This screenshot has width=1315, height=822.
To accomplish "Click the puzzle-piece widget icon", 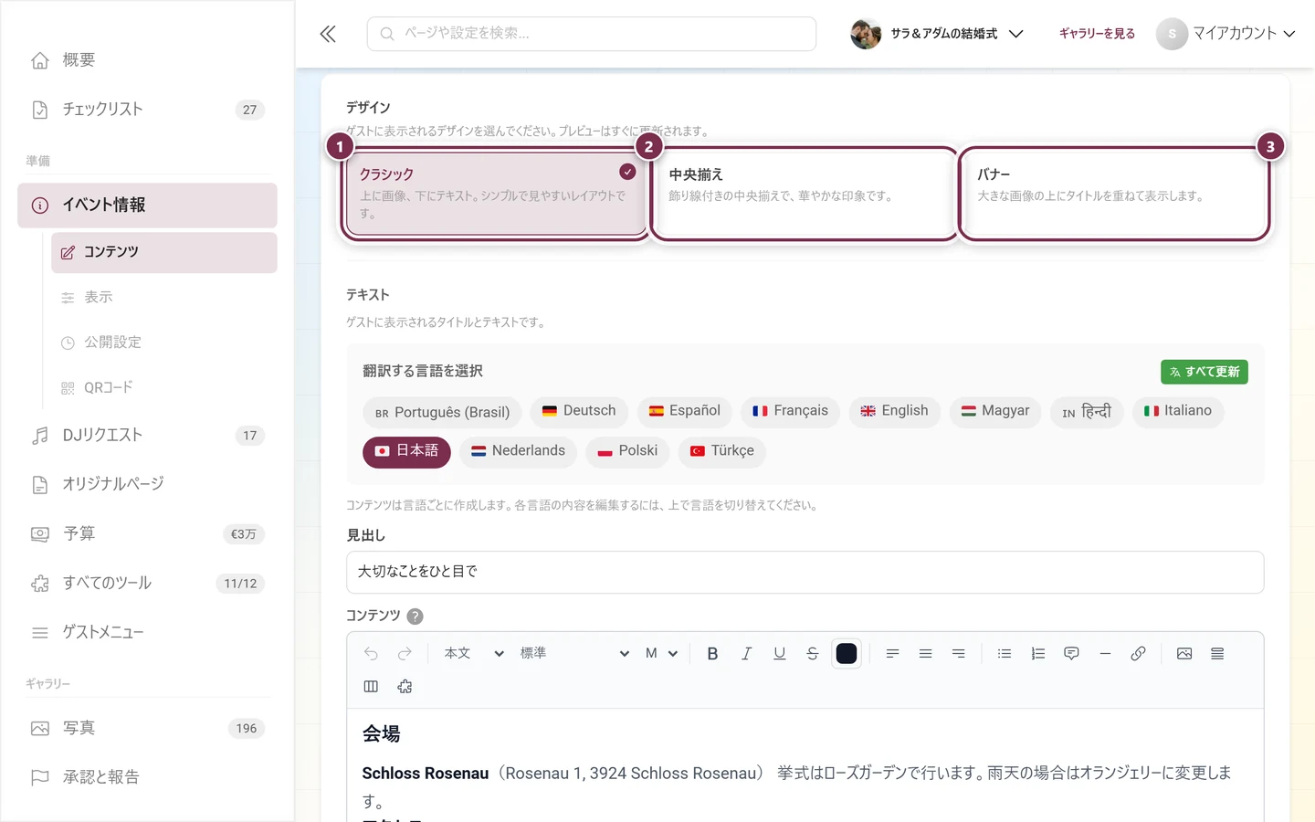I will [x=405, y=686].
